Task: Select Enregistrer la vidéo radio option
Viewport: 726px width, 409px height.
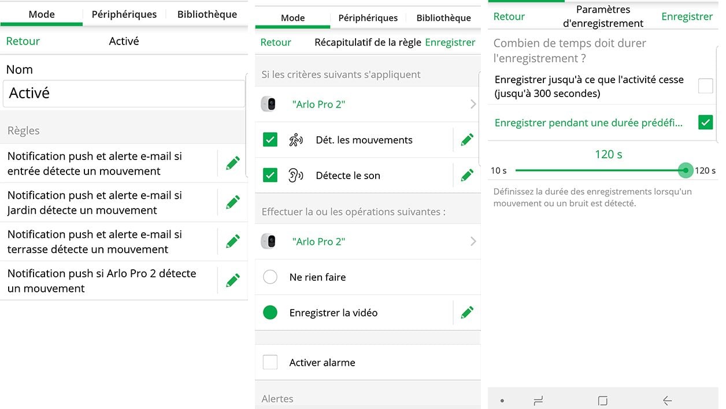Action: click(x=270, y=313)
